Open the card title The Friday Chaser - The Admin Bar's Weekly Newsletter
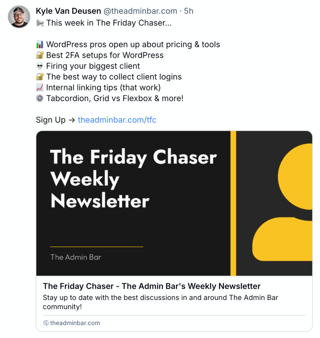This screenshot has width=320, height=338. [152, 286]
